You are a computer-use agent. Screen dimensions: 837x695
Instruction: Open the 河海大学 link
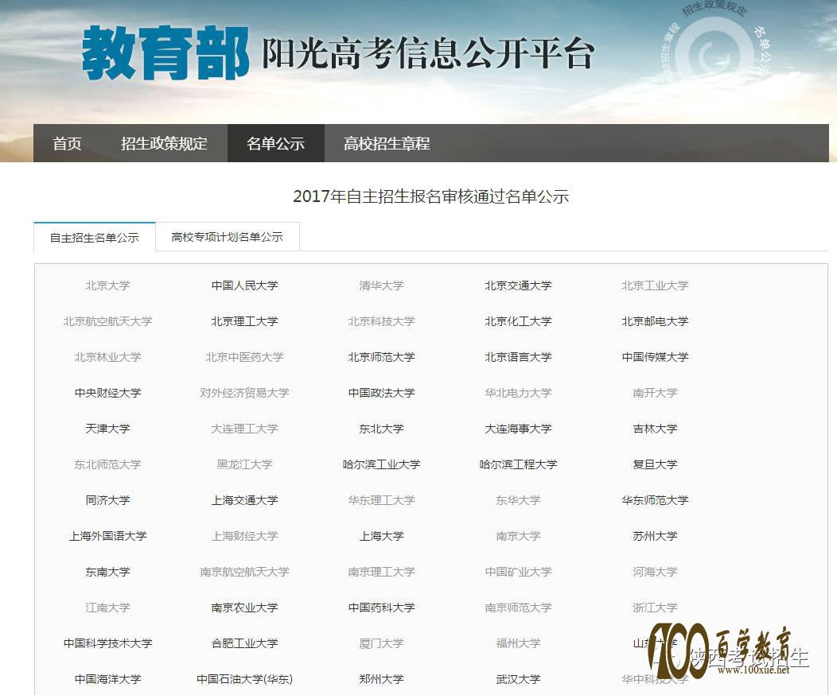(x=655, y=571)
